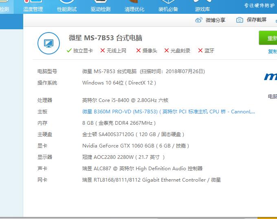This screenshot has height=219, width=277.
Task: Click the 电脑型号 row label
Action: pos(47,72)
